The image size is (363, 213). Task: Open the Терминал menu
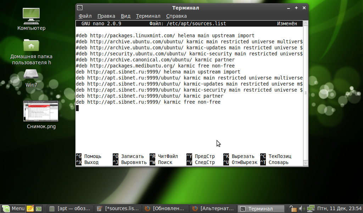pyautogui.click(x=148, y=16)
